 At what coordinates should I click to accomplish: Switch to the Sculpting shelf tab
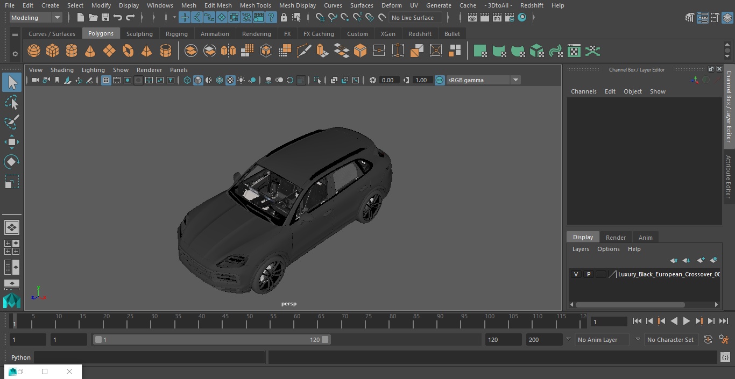tap(139, 34)
